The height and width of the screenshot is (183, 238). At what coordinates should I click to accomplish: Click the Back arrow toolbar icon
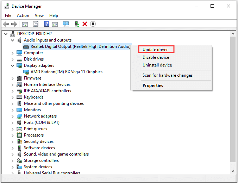click(6, 24)
